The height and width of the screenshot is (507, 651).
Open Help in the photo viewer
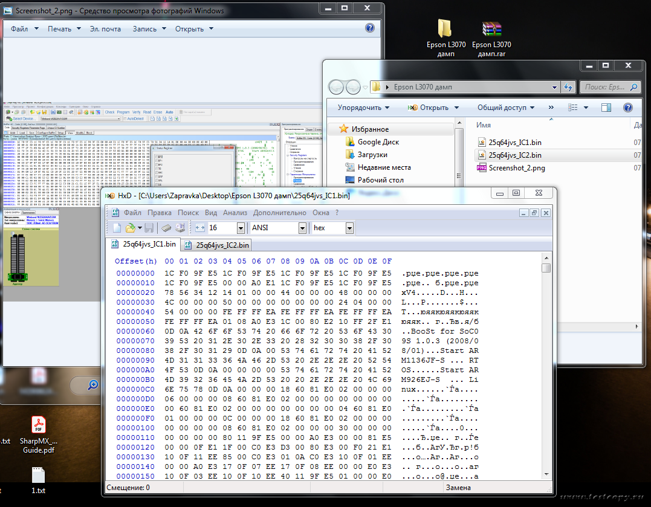pyautogui.click(x=370, y=28)
